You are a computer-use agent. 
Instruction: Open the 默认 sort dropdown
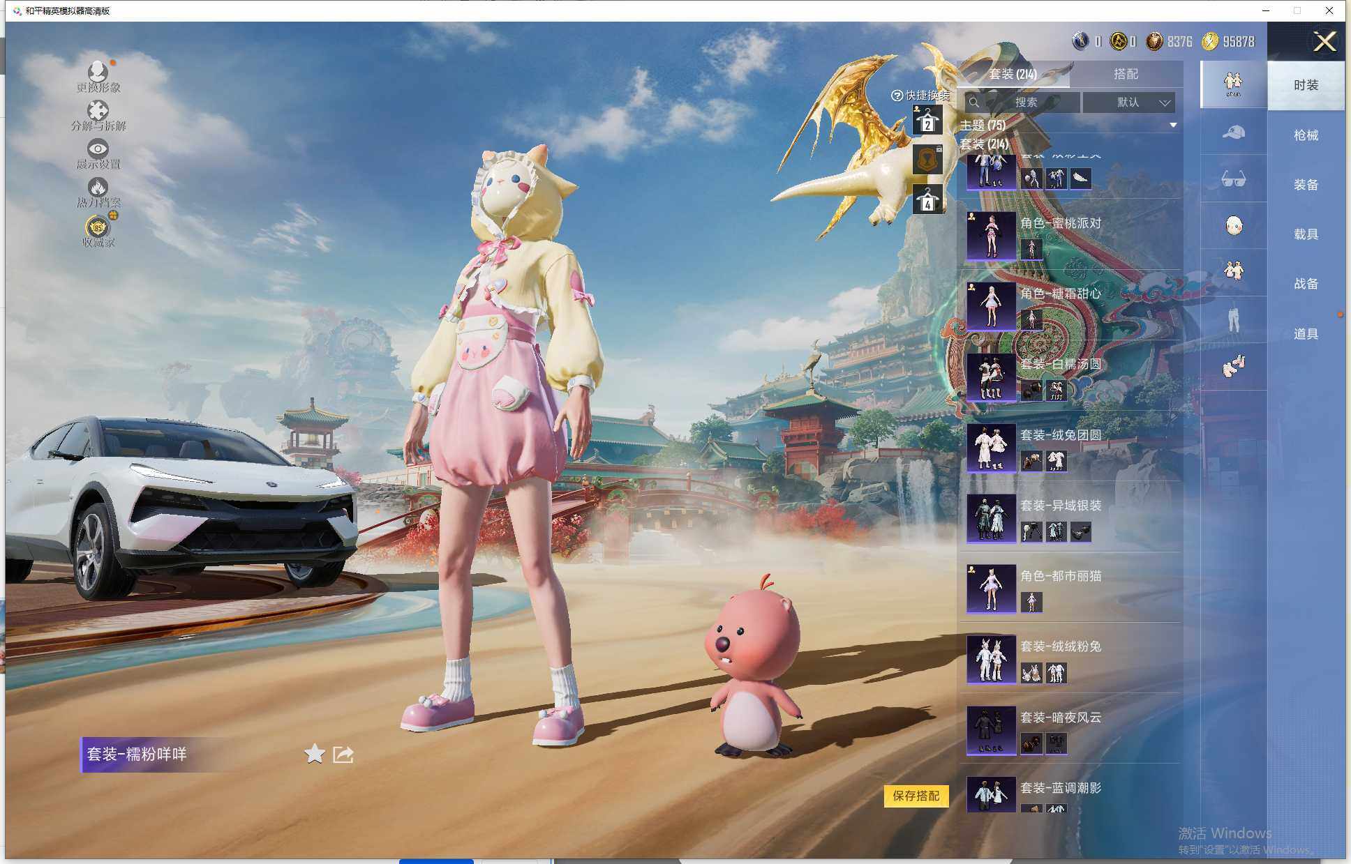[1128, 103]
